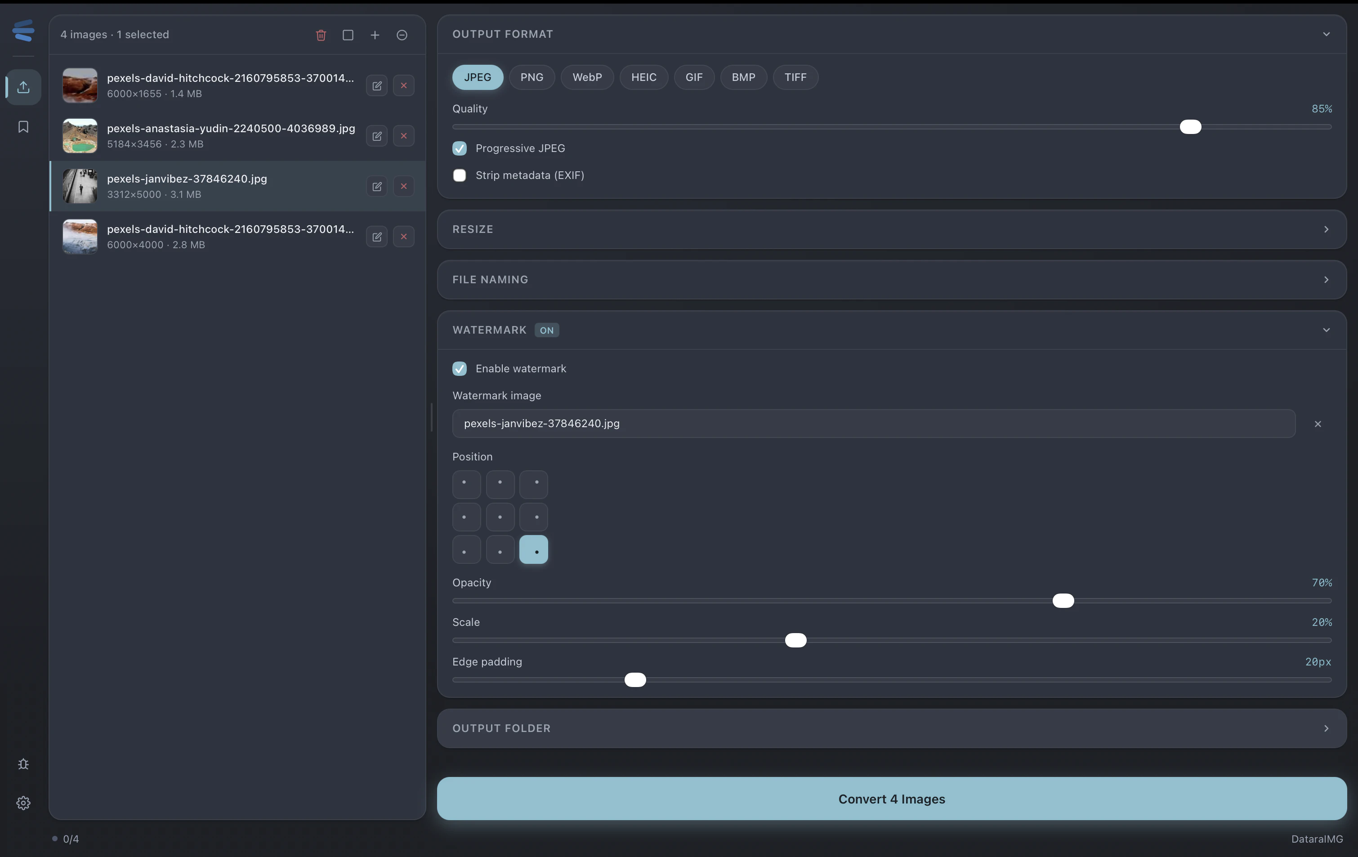
Task: Set watermark position to center
Action: tap(500, 517)
